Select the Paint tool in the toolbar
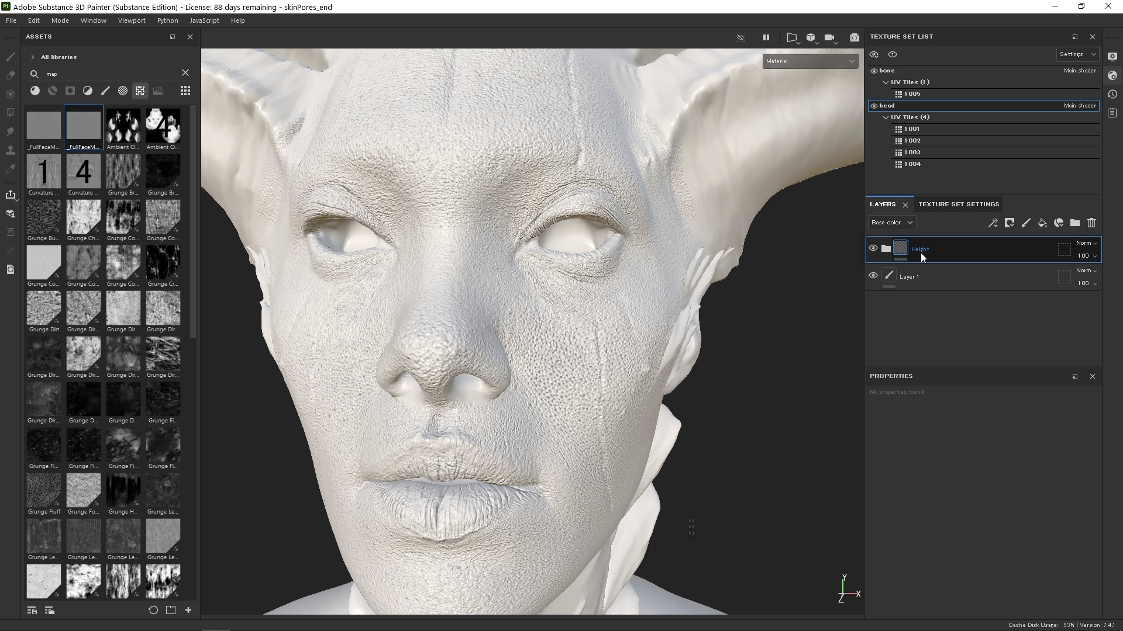Viewport: 1123px width, 631px height. point(11,57)
